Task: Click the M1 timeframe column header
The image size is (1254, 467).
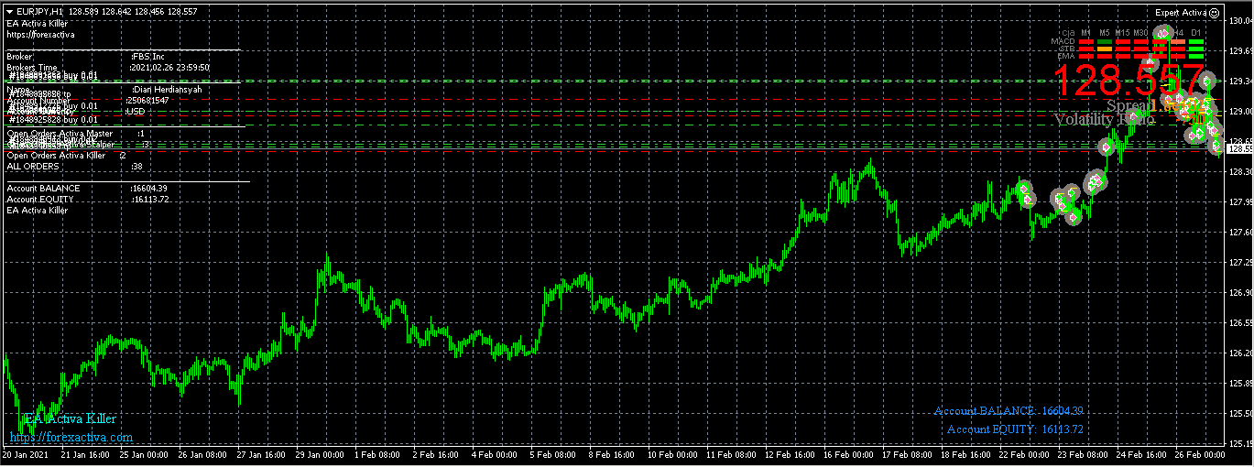Action: 1085,33
